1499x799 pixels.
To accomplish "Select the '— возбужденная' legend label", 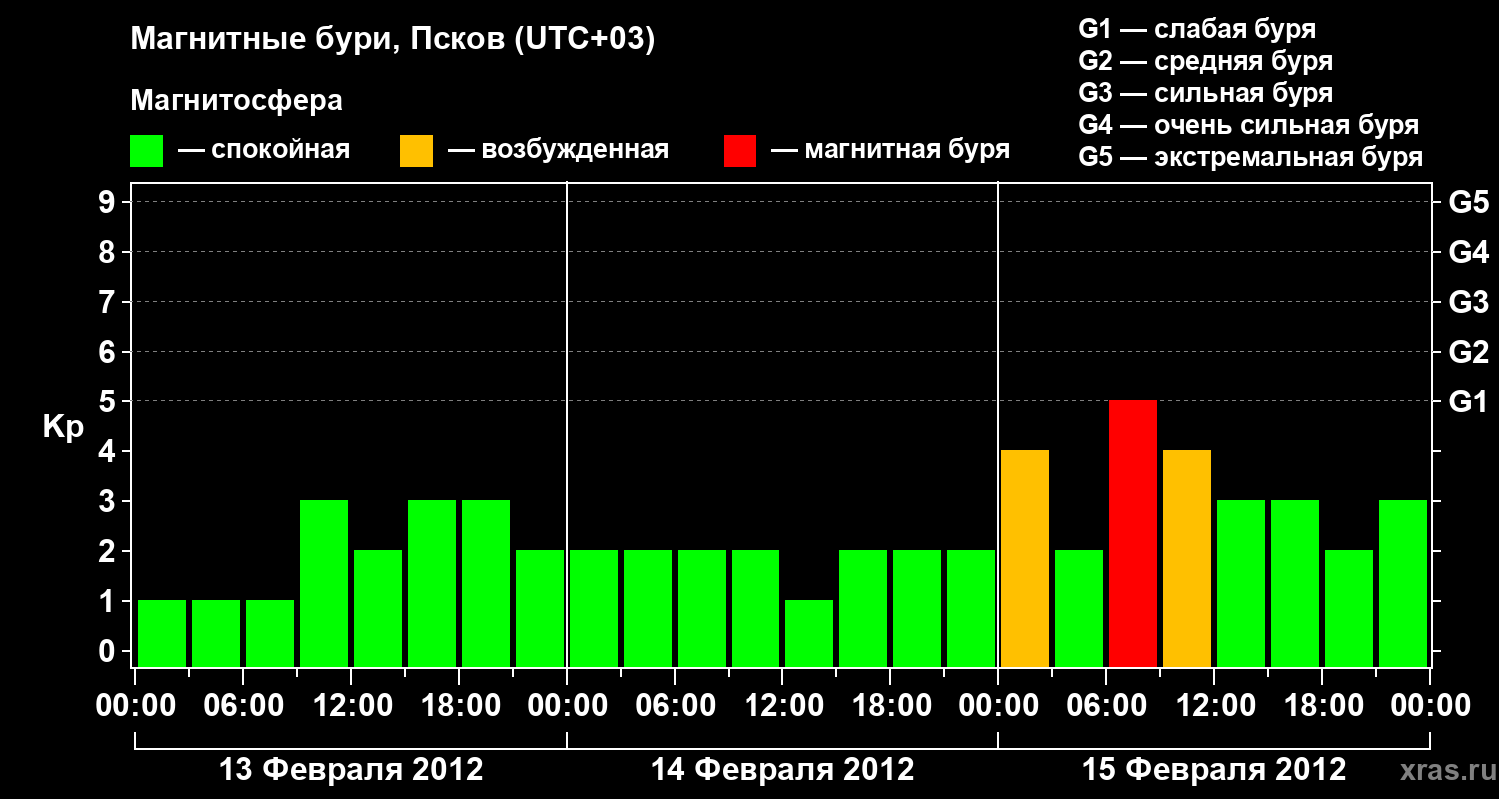I will (x=558, y=151).
